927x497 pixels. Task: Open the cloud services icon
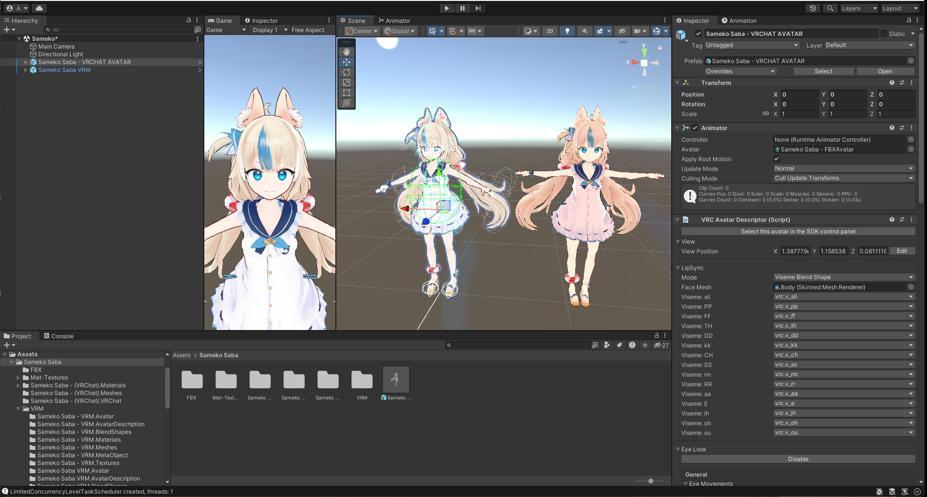39,8
